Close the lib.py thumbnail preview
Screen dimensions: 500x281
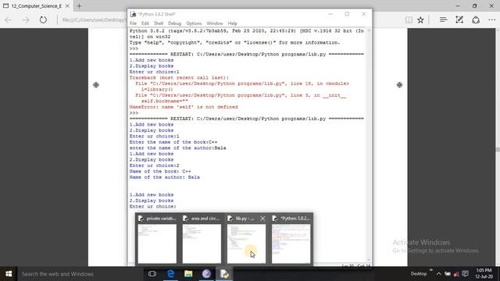262,219
